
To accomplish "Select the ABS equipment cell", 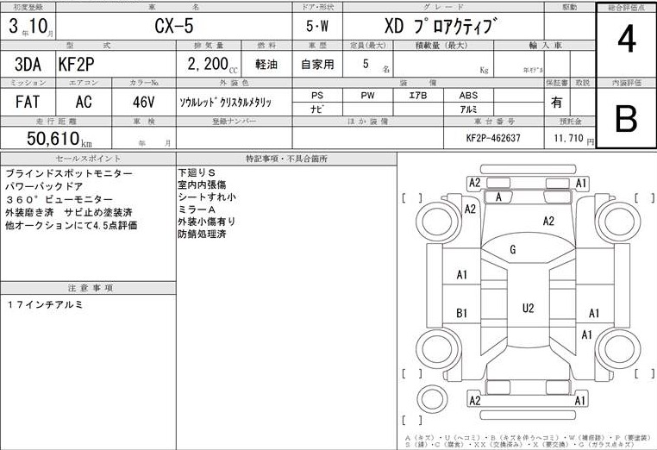I will pos(468,95).
